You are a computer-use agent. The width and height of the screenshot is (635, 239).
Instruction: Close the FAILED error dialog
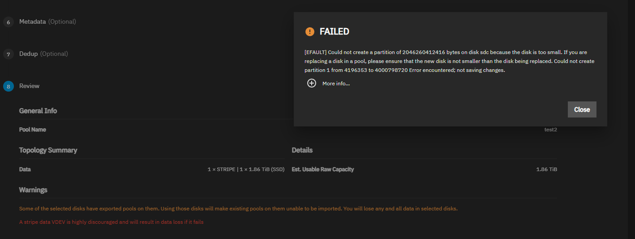click(x=582, y=109)
